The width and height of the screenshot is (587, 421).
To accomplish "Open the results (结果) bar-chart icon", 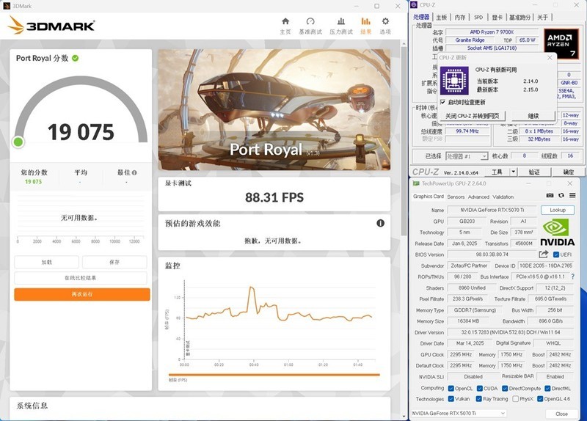I will pos(365,21).
